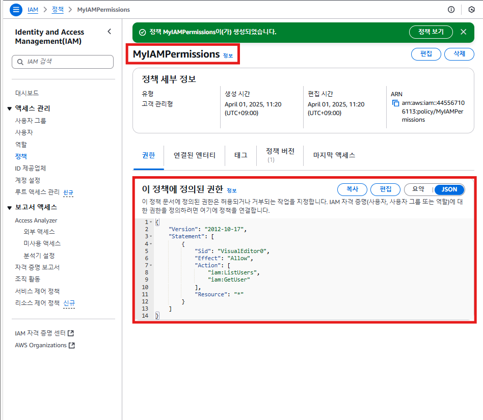The height and width of the screenshot is (420, 483).
Task: Switch to the 정책 버전 tab
Action: (280, 155)
